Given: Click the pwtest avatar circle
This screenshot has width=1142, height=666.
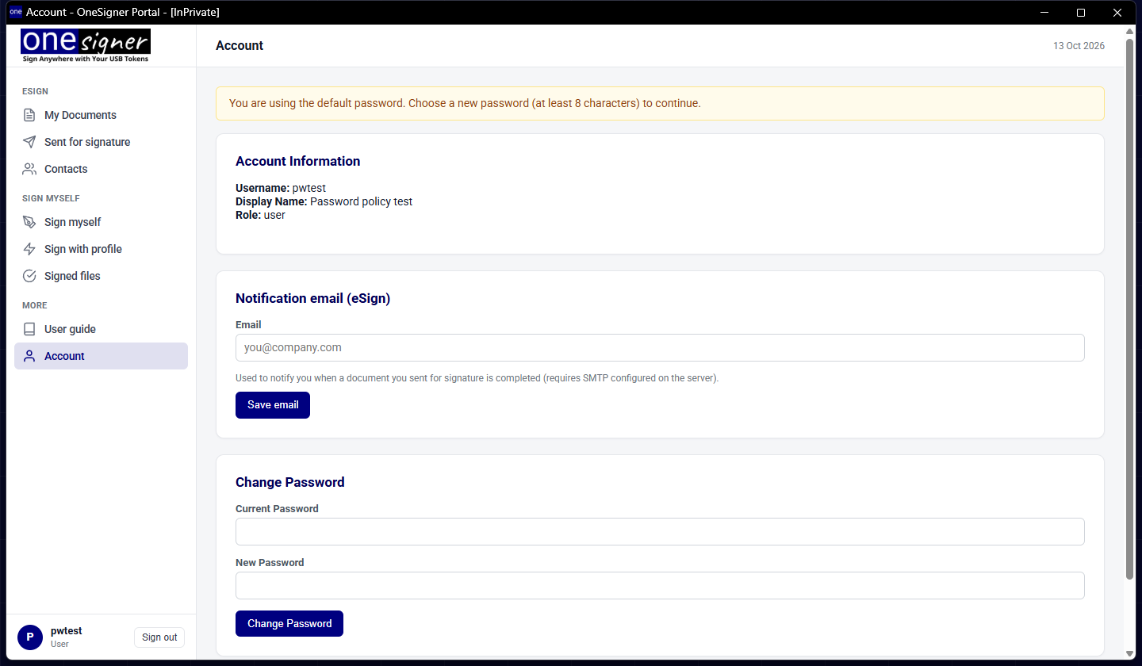Looking at the screenshot, I should tap(30, 637).
